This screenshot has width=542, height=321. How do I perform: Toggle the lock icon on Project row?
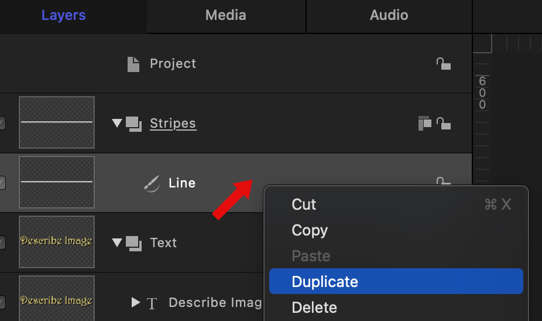pos(443,64)
